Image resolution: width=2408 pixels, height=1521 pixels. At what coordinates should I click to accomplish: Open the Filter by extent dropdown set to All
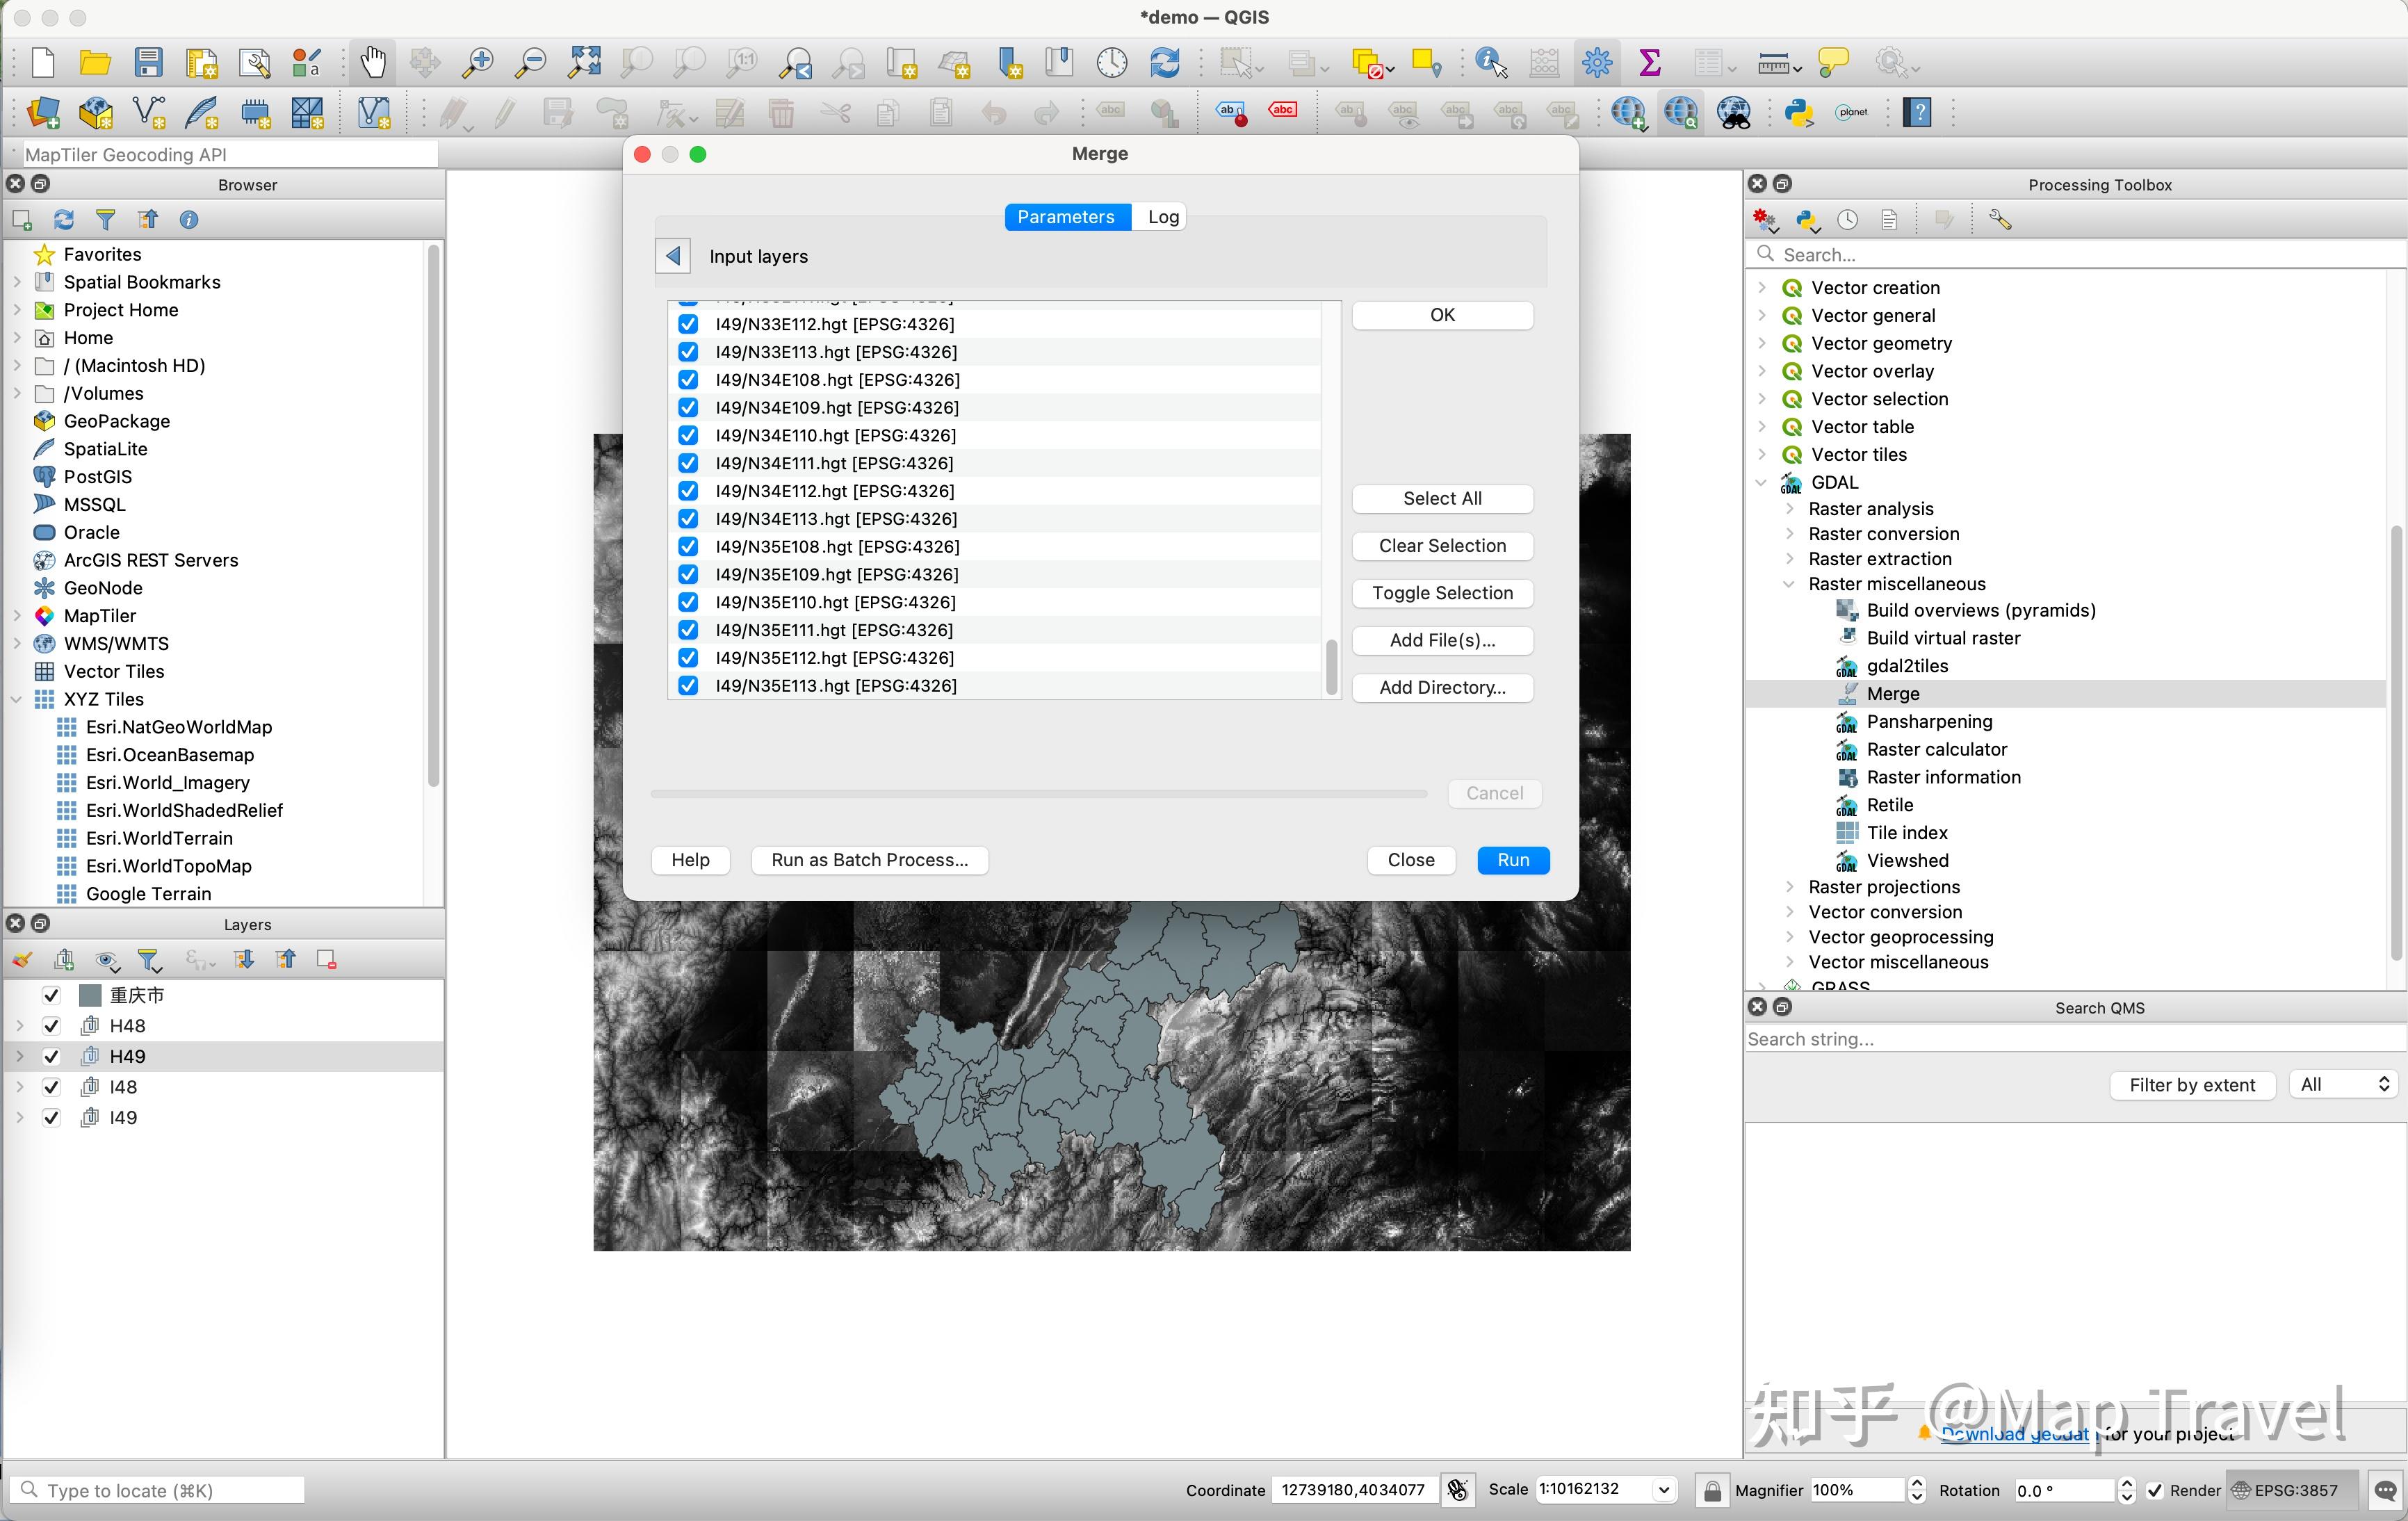2344,1084
